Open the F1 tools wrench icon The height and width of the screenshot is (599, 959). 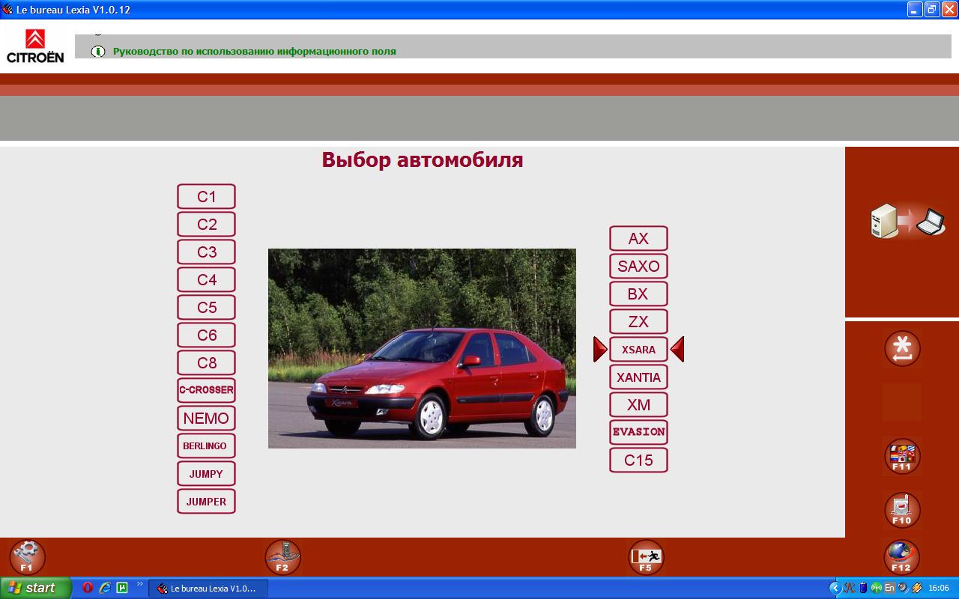[x=28, y=558]
